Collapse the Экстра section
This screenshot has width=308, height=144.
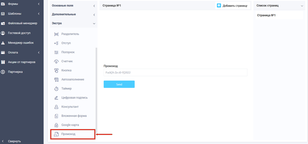94,23
